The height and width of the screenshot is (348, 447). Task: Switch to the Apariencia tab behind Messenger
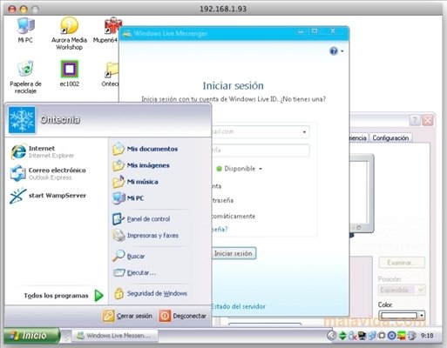[358, 137]
